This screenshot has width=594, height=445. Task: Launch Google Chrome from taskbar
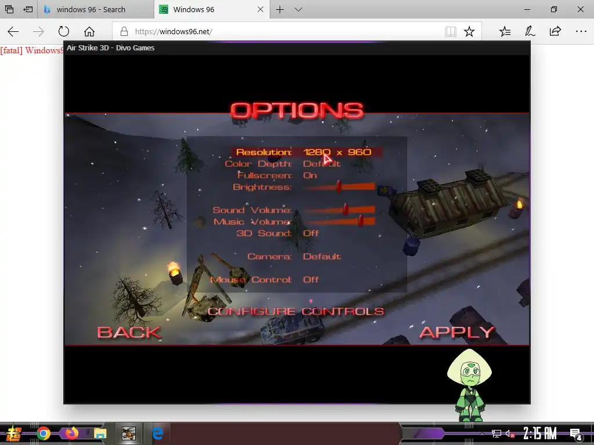[44, 433]
